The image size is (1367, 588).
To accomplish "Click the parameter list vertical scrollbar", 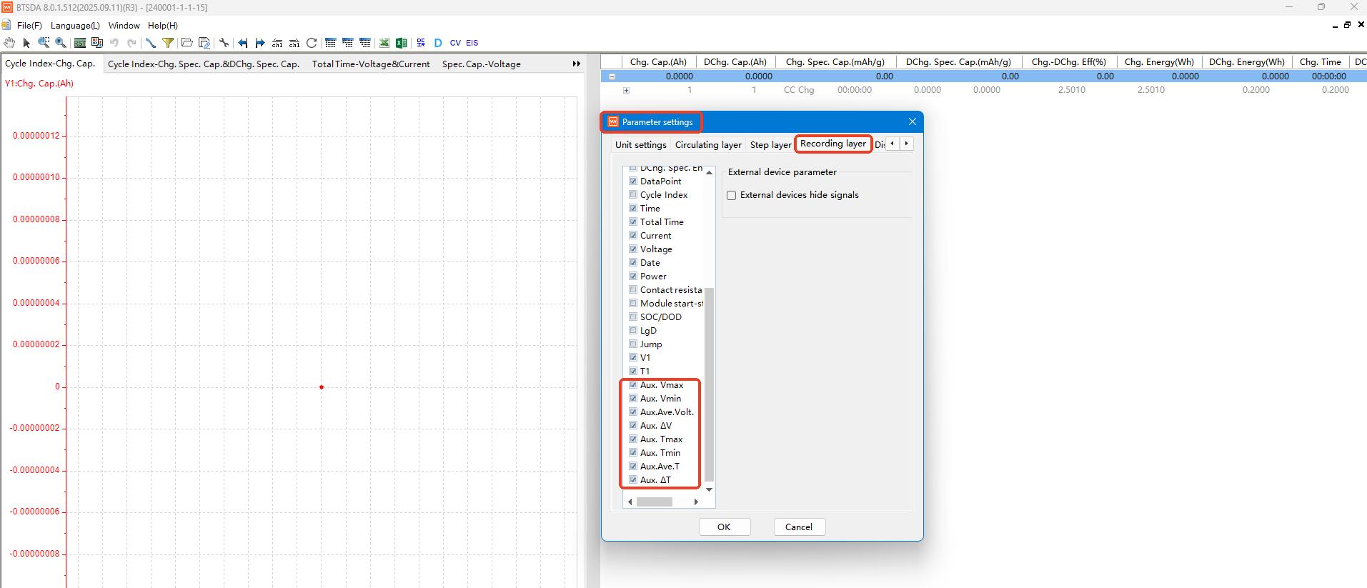I will 709,386.
